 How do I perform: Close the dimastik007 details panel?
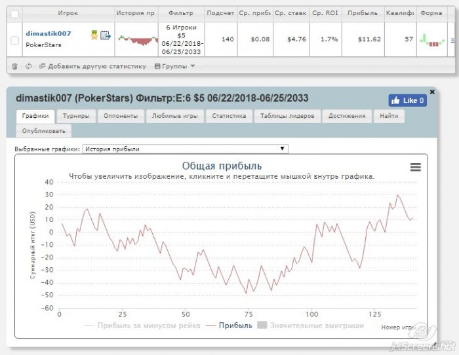pos(432,92)
